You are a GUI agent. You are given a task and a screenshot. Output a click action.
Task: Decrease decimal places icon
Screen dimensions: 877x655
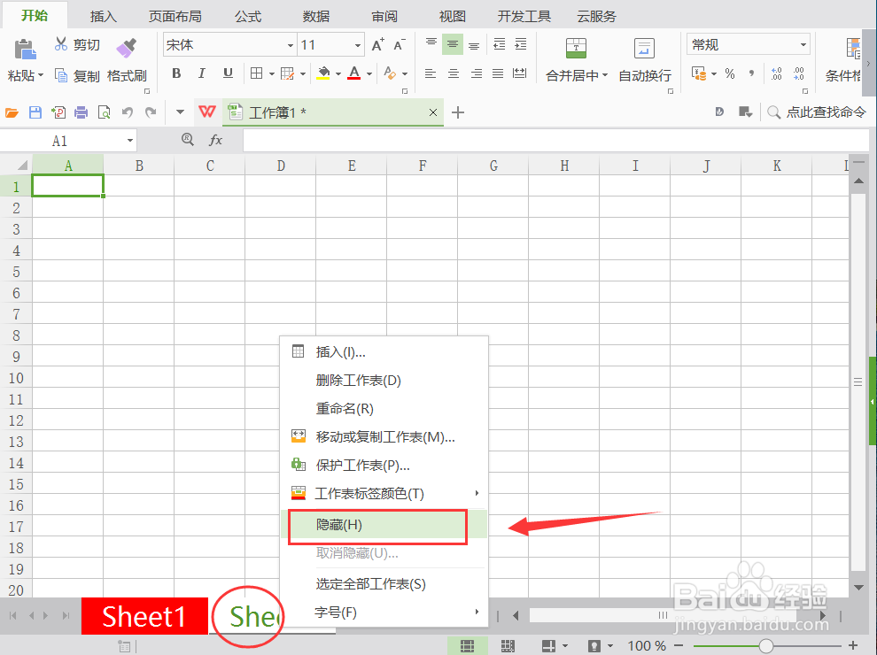[799, 73]
